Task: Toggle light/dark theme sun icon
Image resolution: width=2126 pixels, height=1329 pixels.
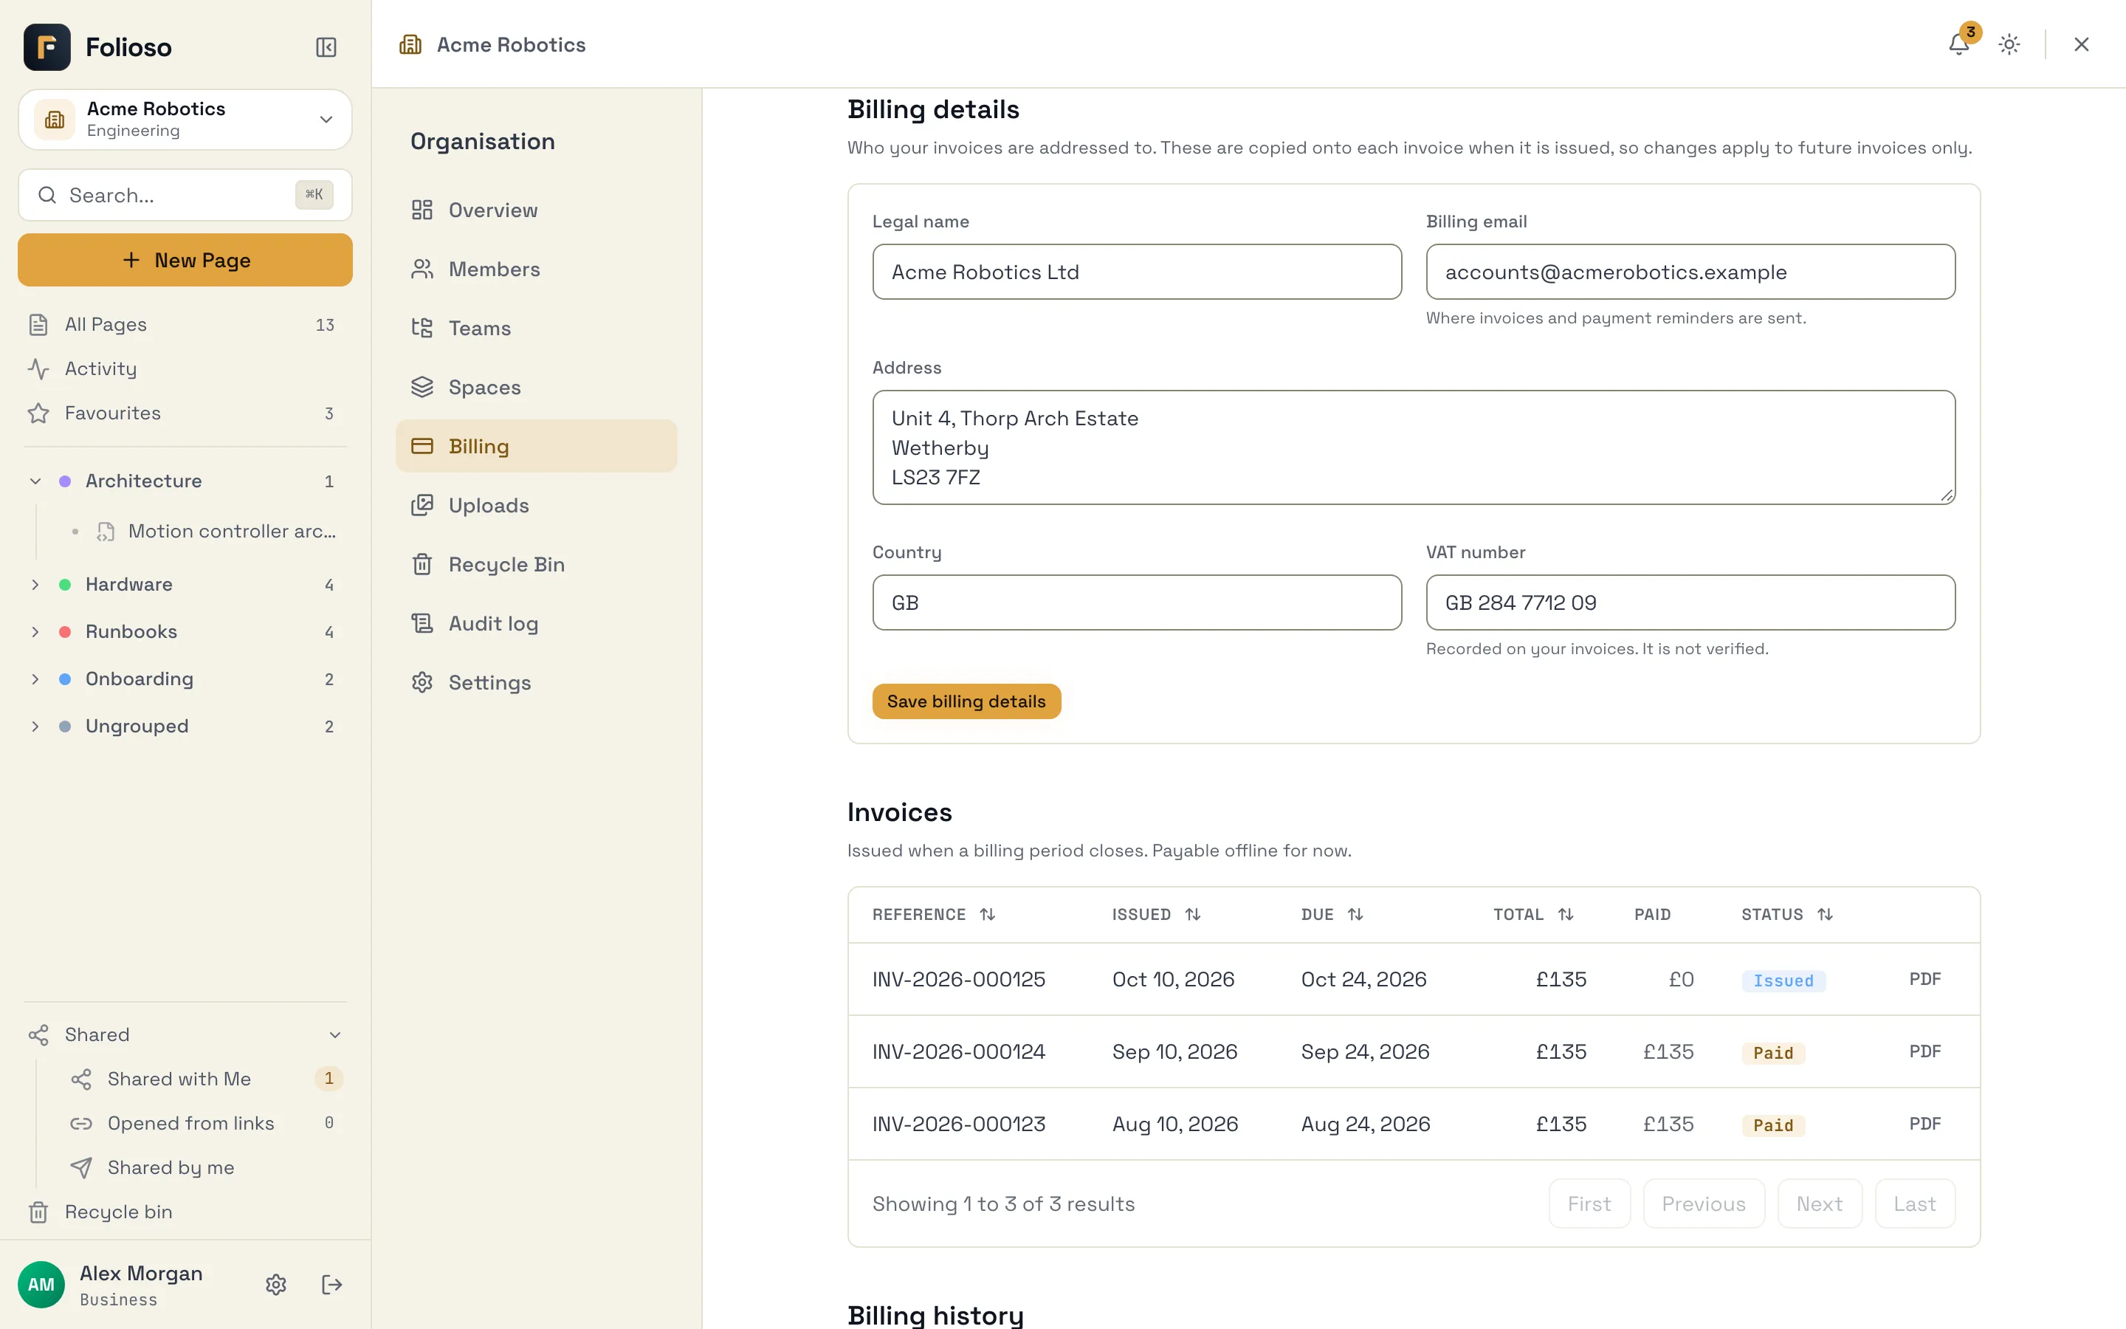Action: pyautogui.click(x=2009, y=44)
